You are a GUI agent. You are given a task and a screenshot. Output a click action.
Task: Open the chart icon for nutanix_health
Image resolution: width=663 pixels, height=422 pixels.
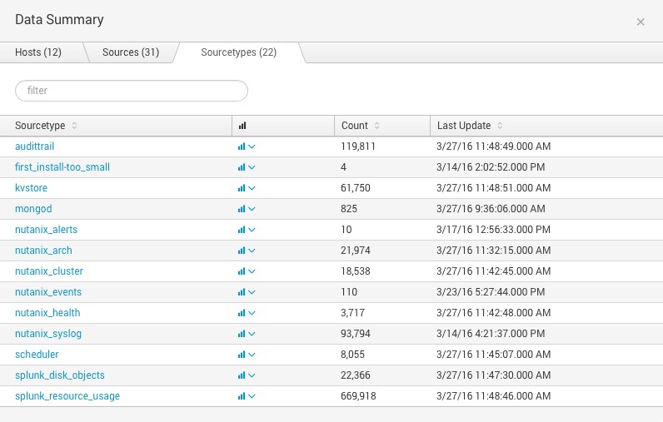[242, 313]
